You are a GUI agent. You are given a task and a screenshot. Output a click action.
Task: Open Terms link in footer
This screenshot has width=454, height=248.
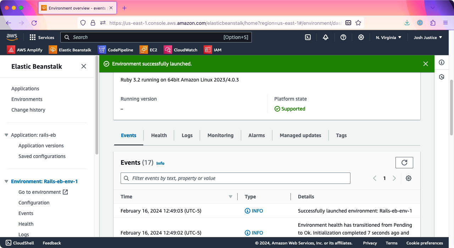point(392,243)
